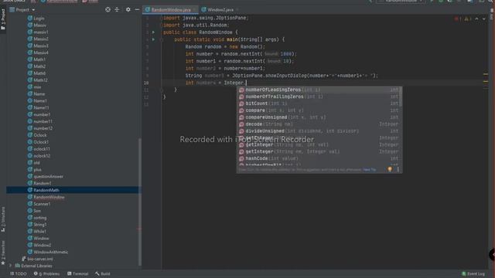Run class via gutter arrow on line 3

coord(153,32)
